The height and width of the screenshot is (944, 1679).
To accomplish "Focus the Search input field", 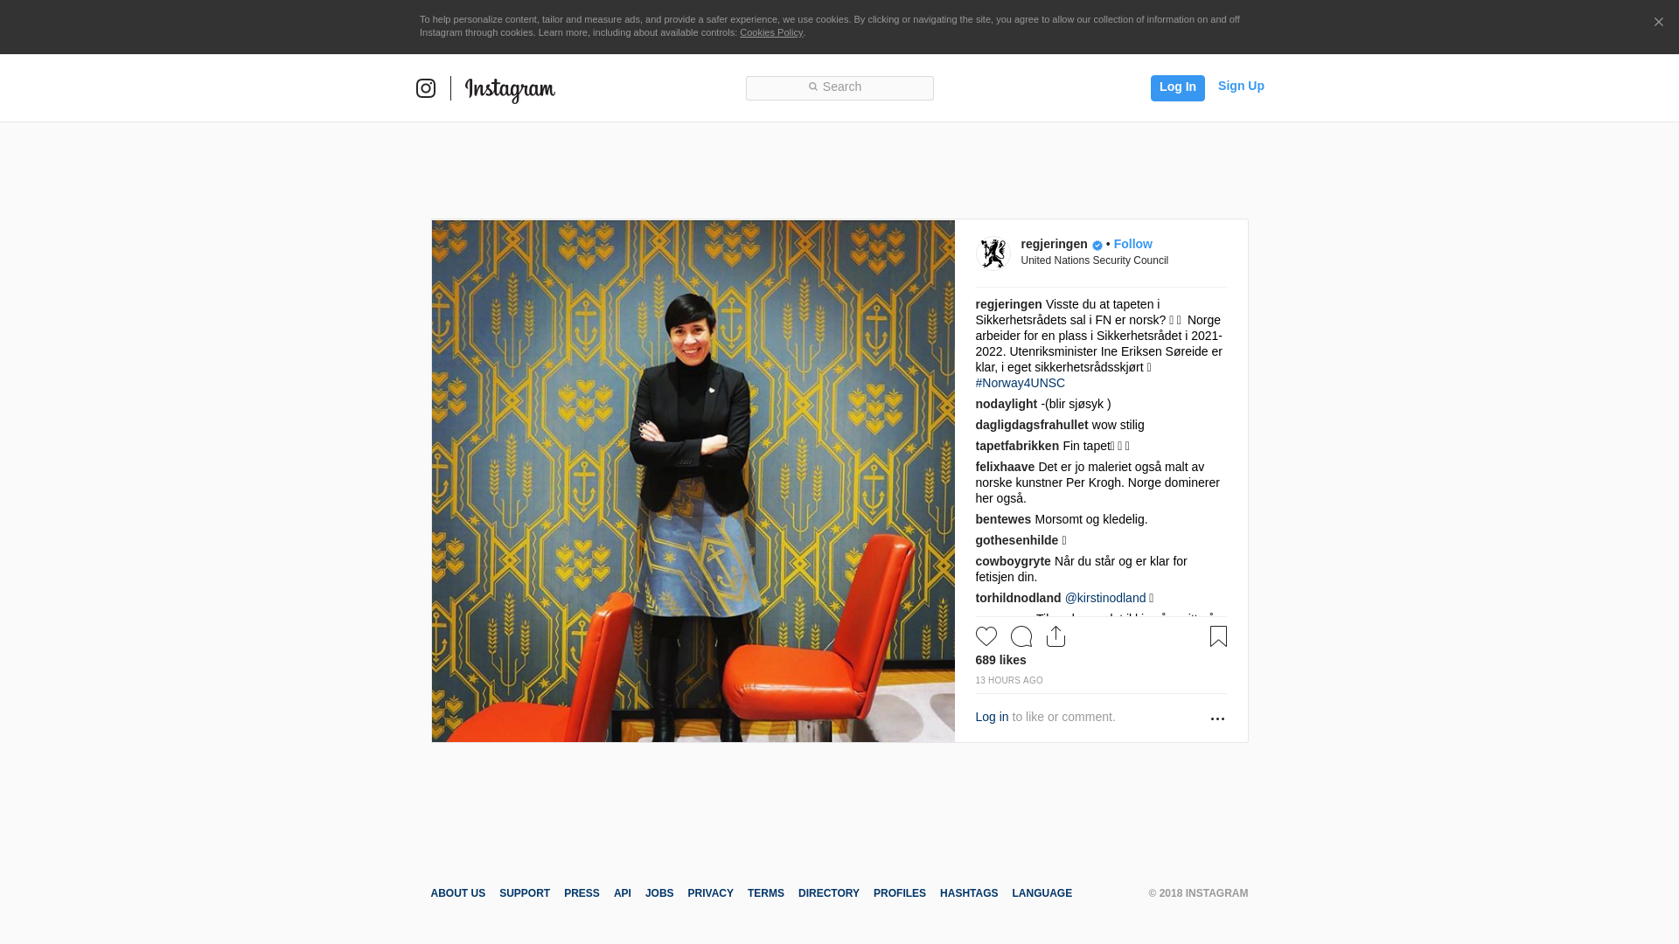I will (x=839, y=87).
